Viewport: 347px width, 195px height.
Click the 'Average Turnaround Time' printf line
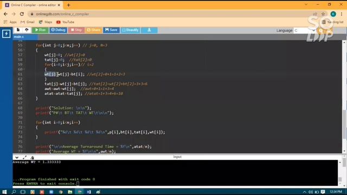point(93,147)
